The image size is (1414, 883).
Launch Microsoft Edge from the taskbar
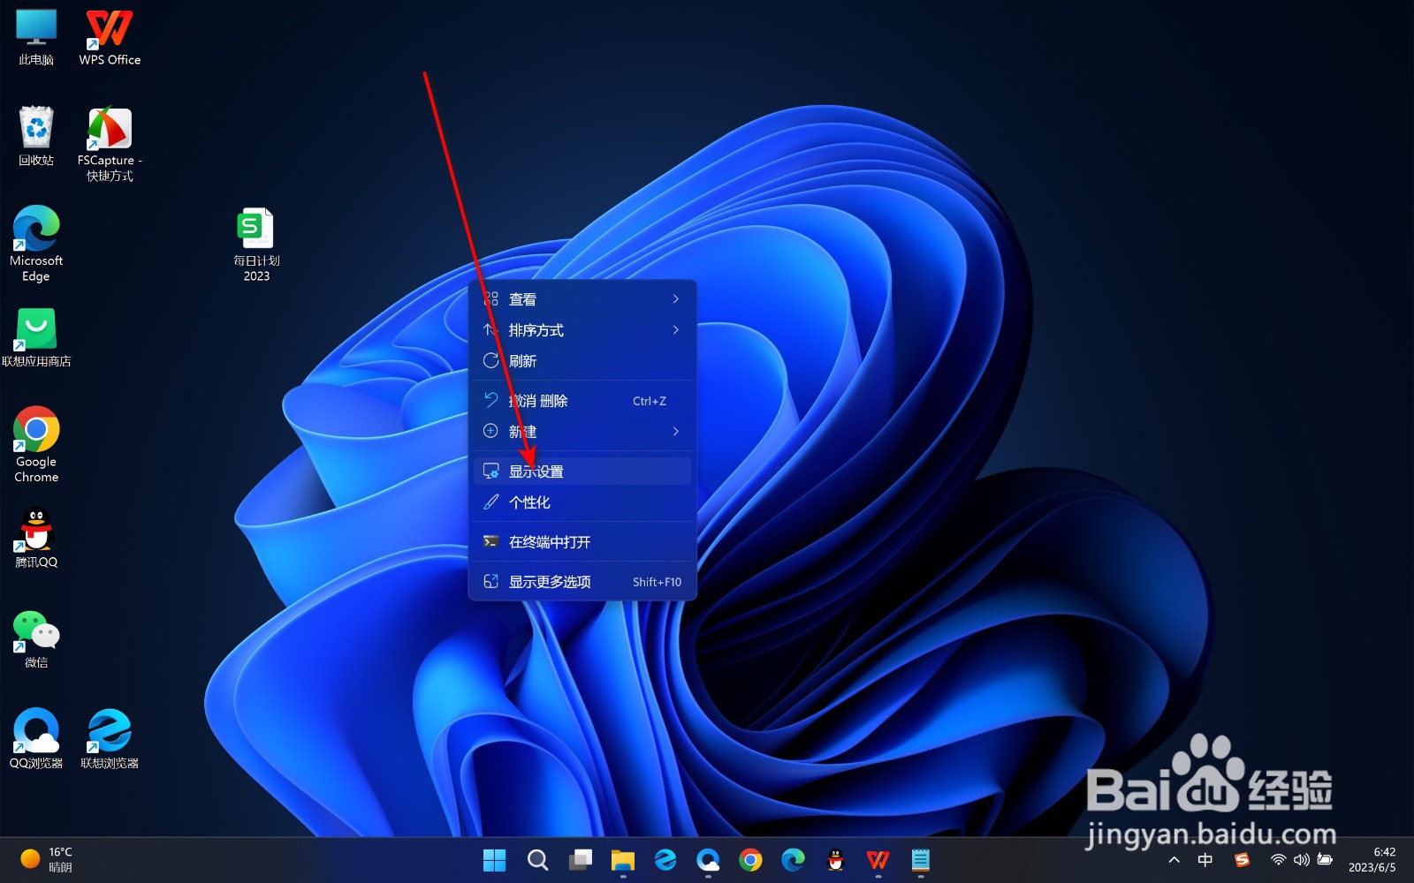click(793, 860)
